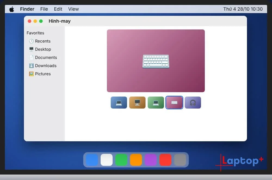Open the Finder menu
272x180 pixels.
point(27,9)
